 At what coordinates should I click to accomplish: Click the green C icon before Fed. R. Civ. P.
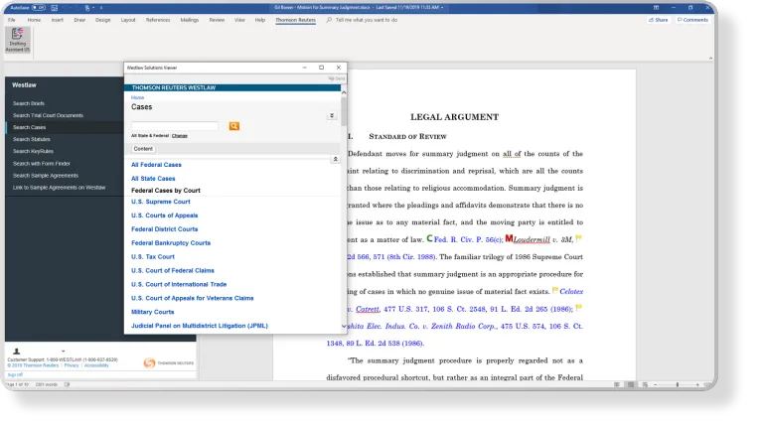429,238
